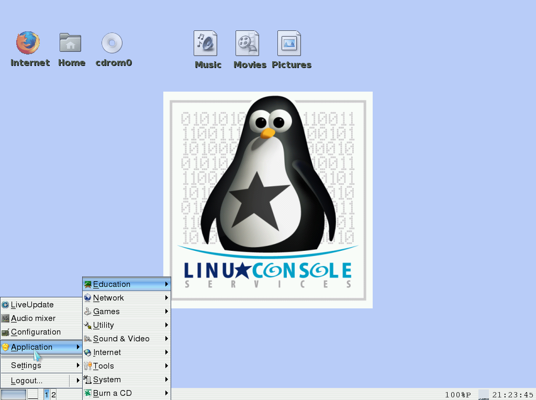Screen dimensions: 536x400
Task: Select System in Application submenu
Action: click(127, 380)
